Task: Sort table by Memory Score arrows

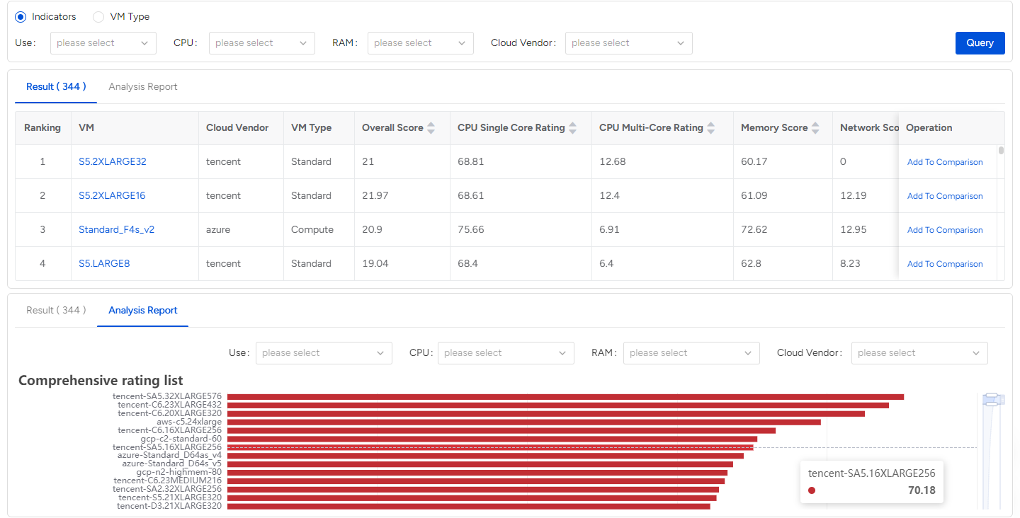Action: [815, 128]
